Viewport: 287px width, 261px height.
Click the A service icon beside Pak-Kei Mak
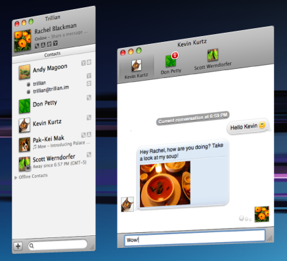[89, 134]
